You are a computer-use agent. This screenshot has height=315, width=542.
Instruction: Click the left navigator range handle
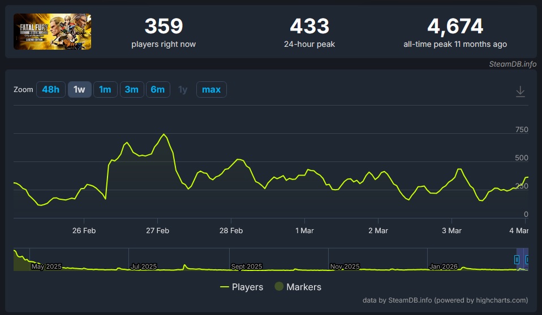(x=517, y=260)
